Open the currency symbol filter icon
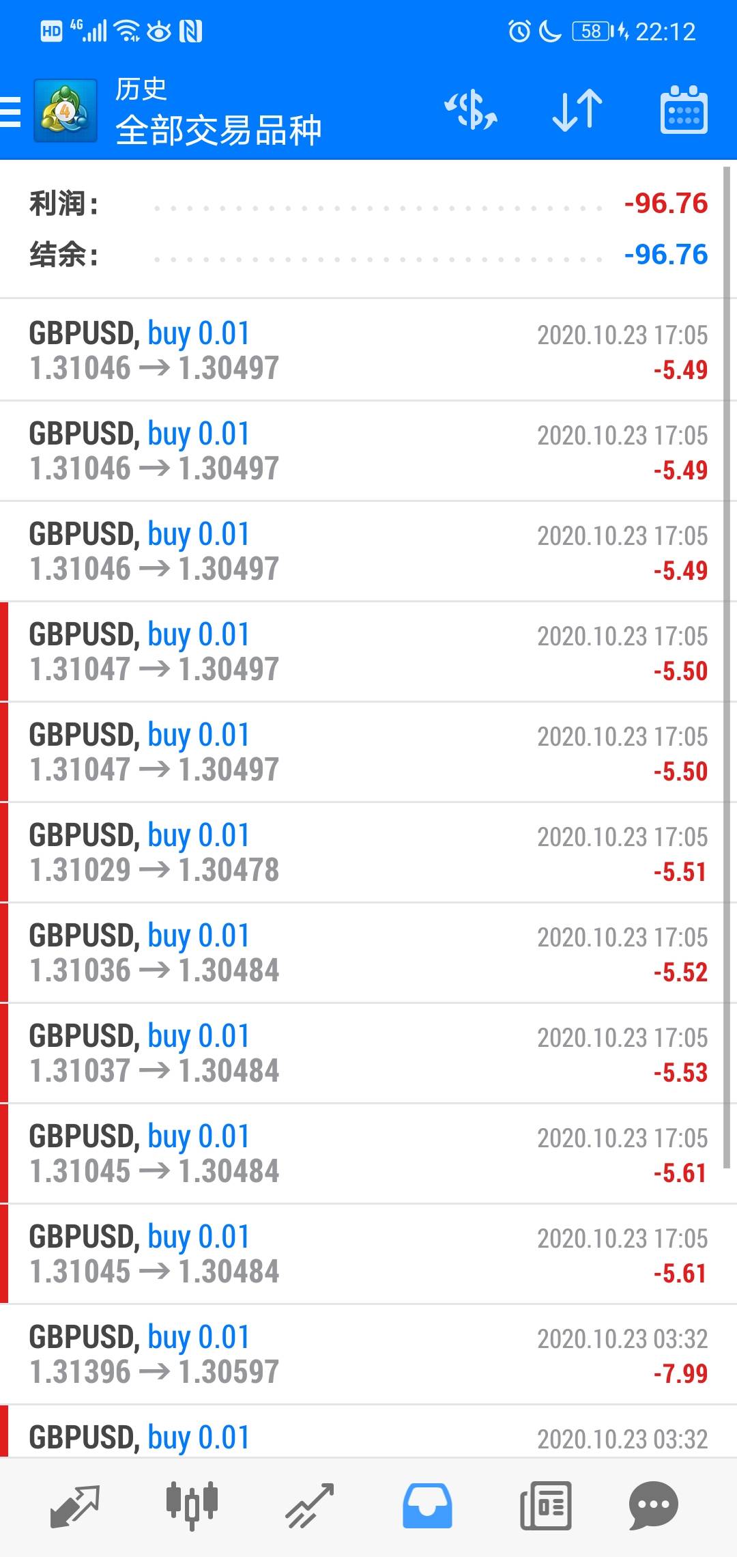This screenshot has width=737, height=1557. (471, 111)
